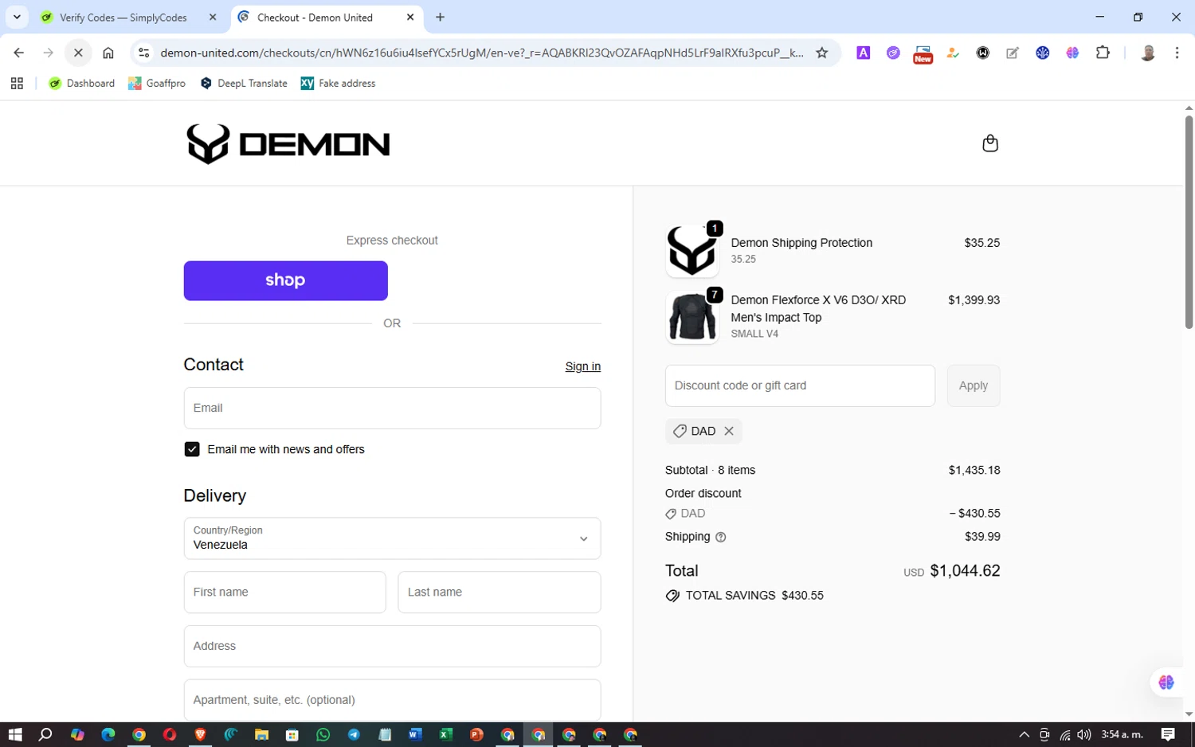Screen dimensions: 1195x747
Task: Click the floating brain widget on page
Action: pos(1166,682)
